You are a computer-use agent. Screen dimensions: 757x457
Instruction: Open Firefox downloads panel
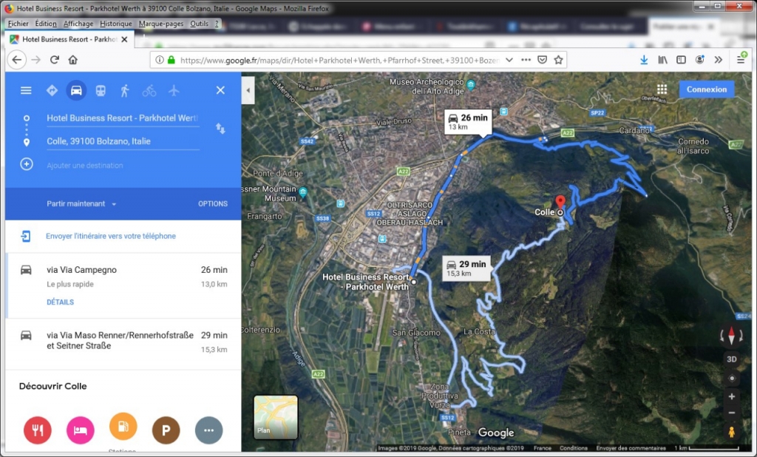(644, 60)
